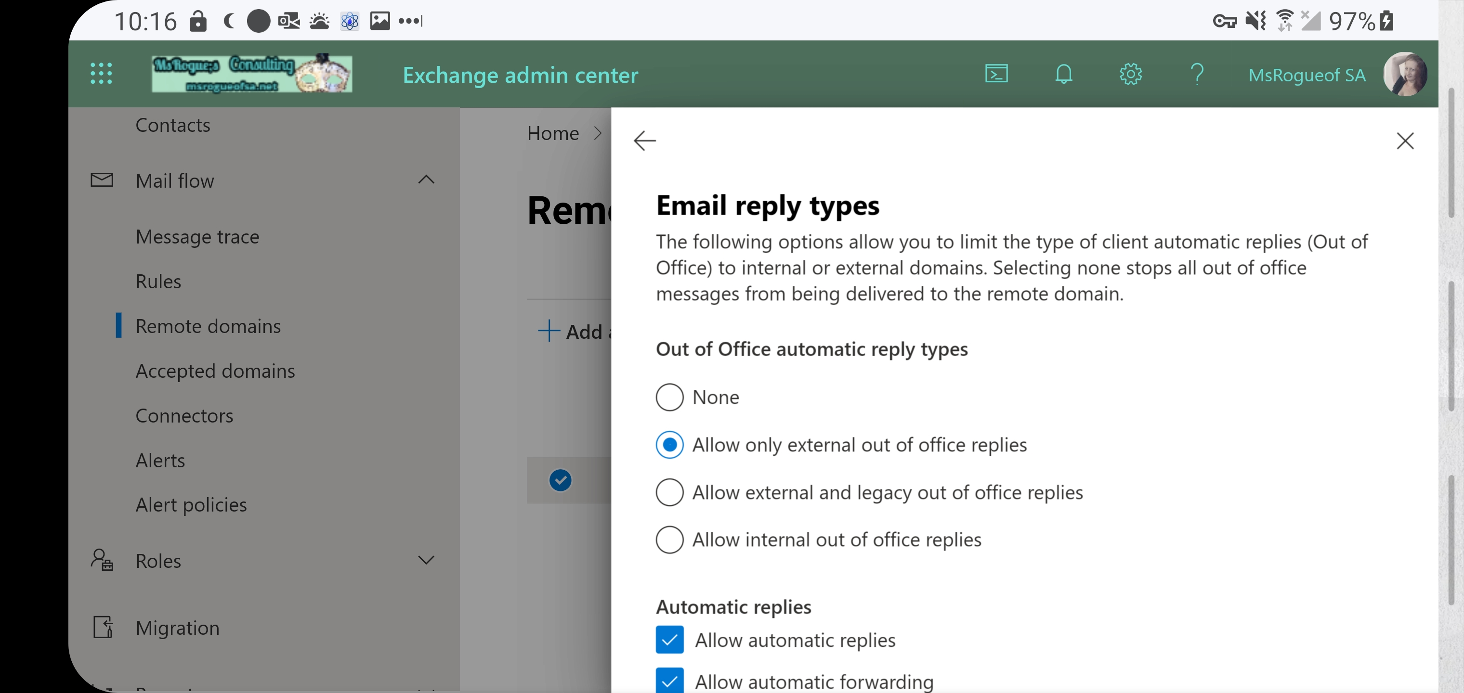
Task: Click the help question mark icon
Action: 1197,74
